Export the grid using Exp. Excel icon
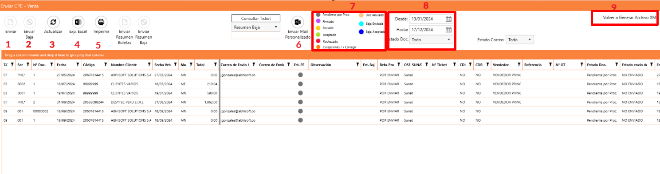 [78, 22]
